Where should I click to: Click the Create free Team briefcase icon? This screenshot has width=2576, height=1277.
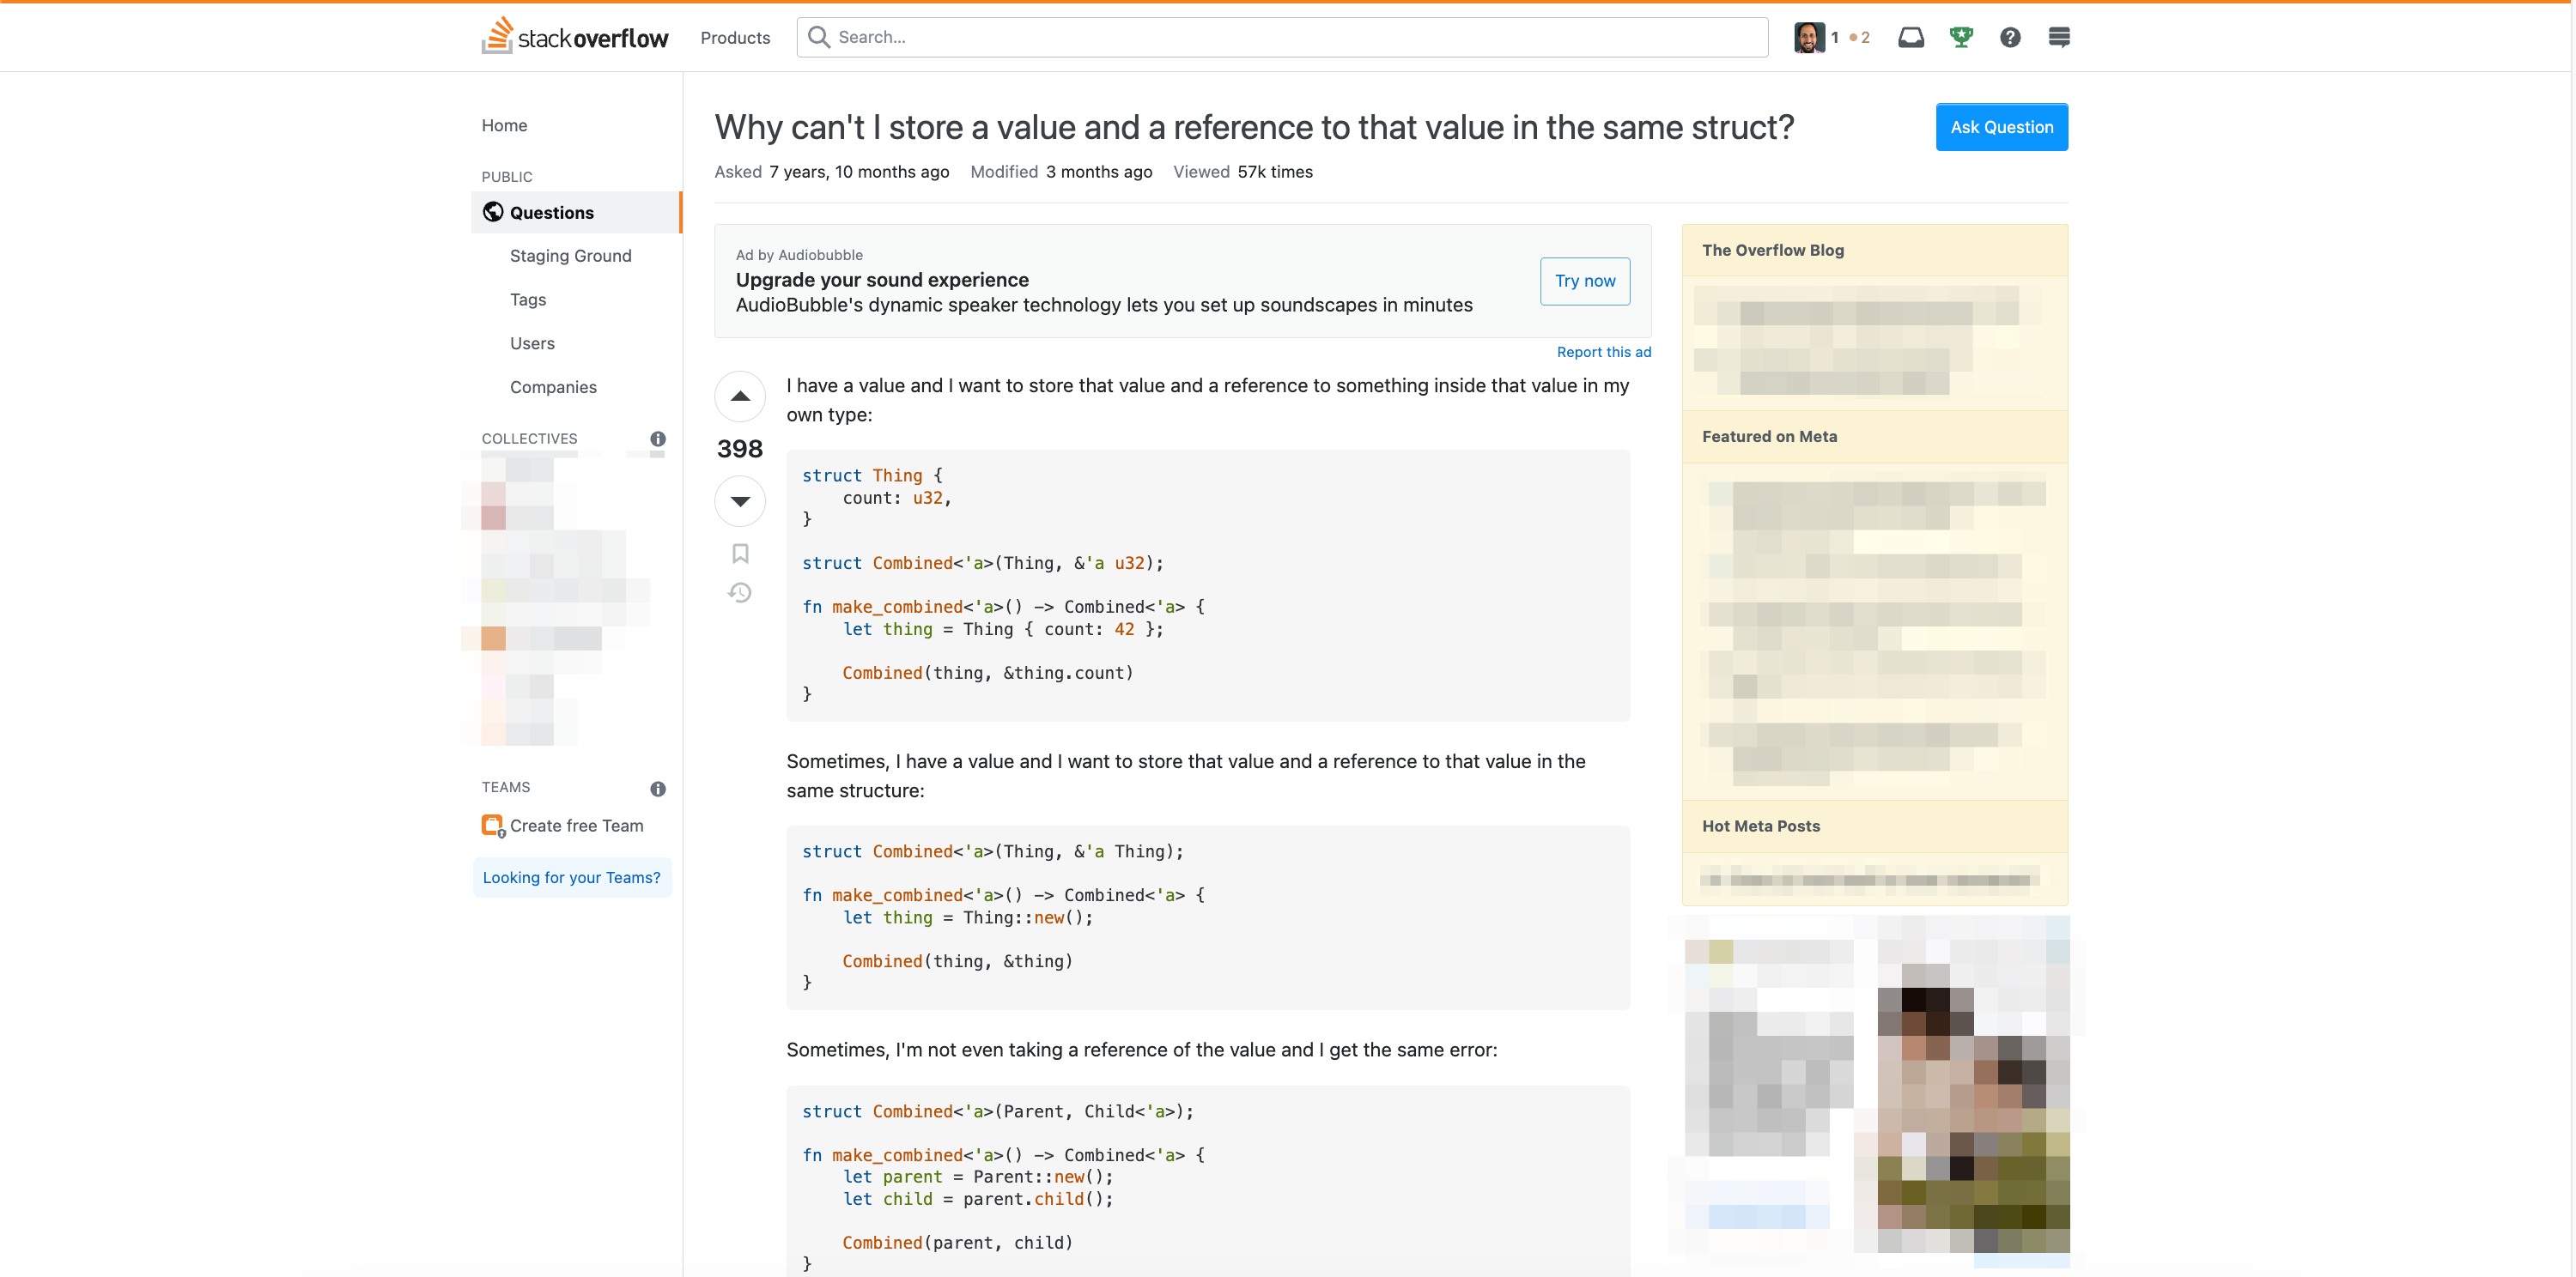pos(493,826)
